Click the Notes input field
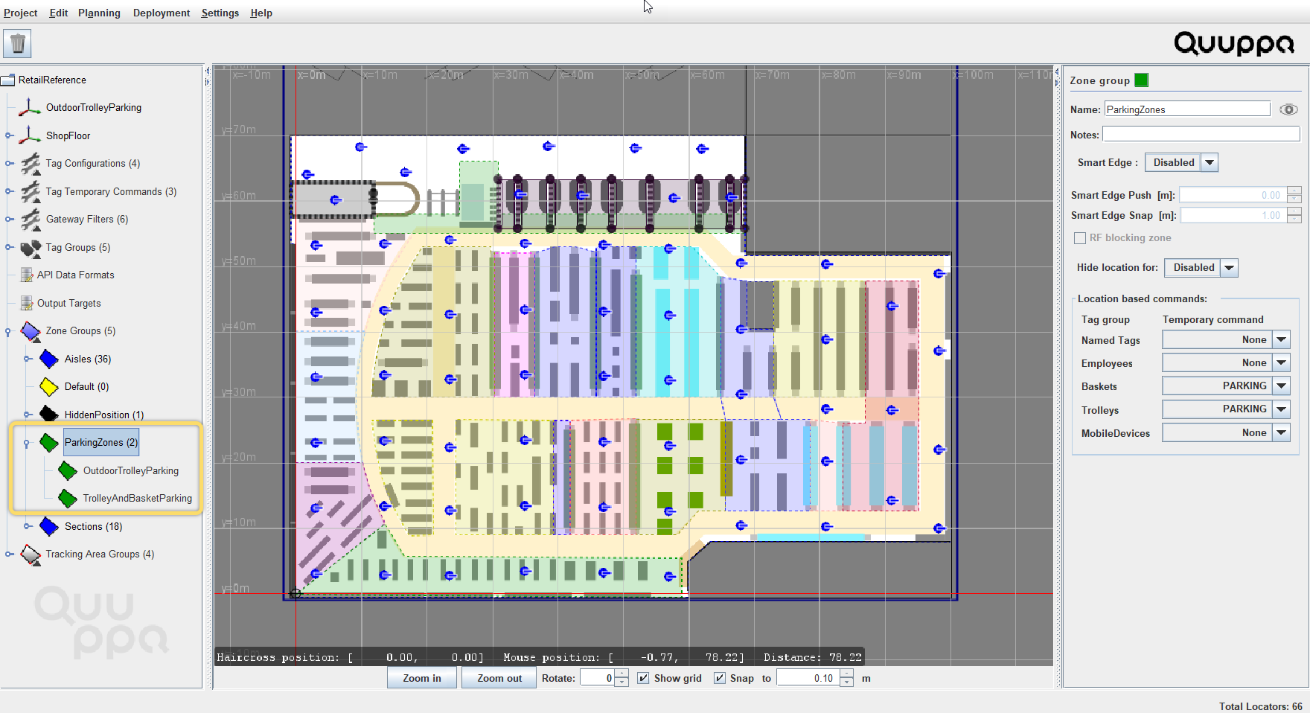This screenshot has height=713, width=1310. click(1201, 134)
